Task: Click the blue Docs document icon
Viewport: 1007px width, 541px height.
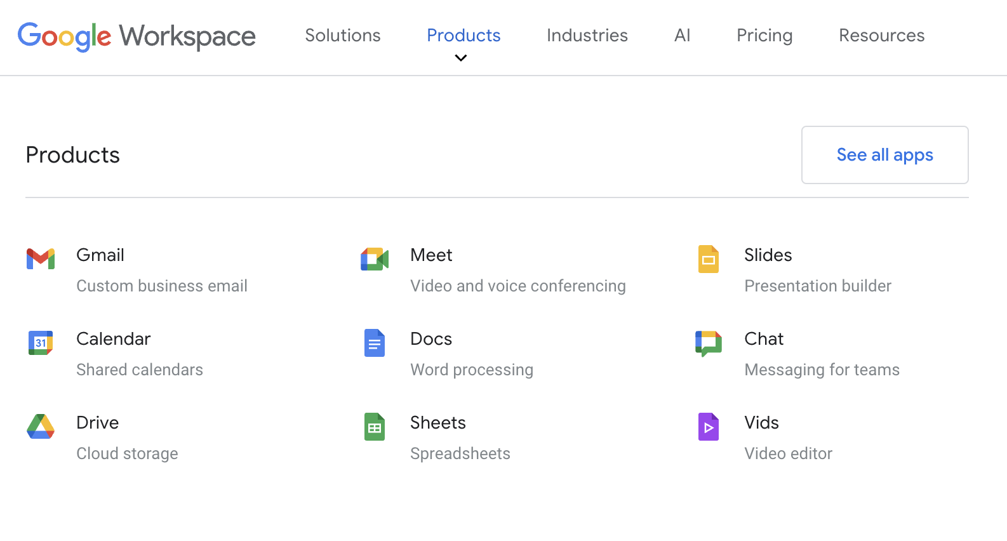Action: [x=375, y=343]
